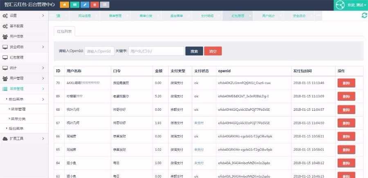Delete the row with ID 70
Image resolution: width=368 pixels, height=178 pixels.
coord(346,83)
